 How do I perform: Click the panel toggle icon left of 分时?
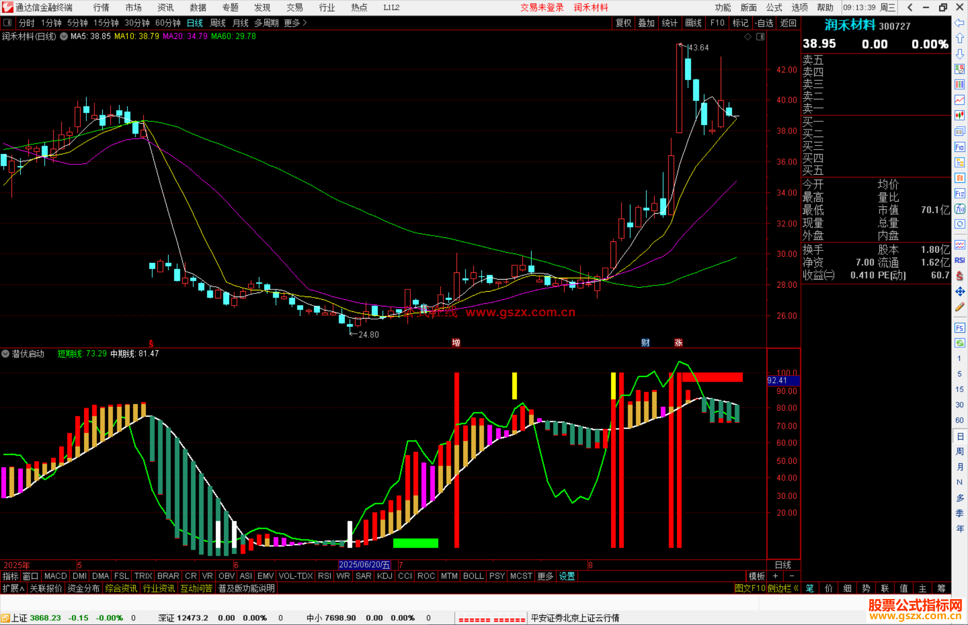pyautogui.click(x=7, y=22)
